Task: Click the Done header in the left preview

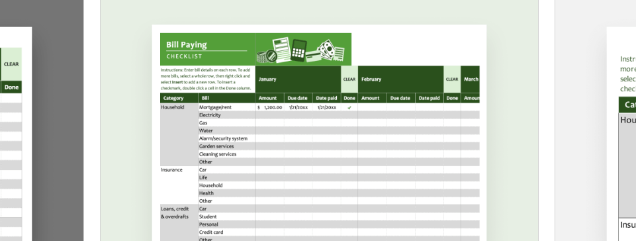Action: coord(11,87)
